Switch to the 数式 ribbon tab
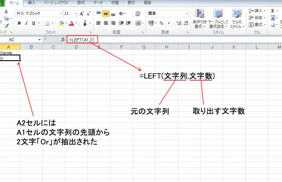 [81, 3]
